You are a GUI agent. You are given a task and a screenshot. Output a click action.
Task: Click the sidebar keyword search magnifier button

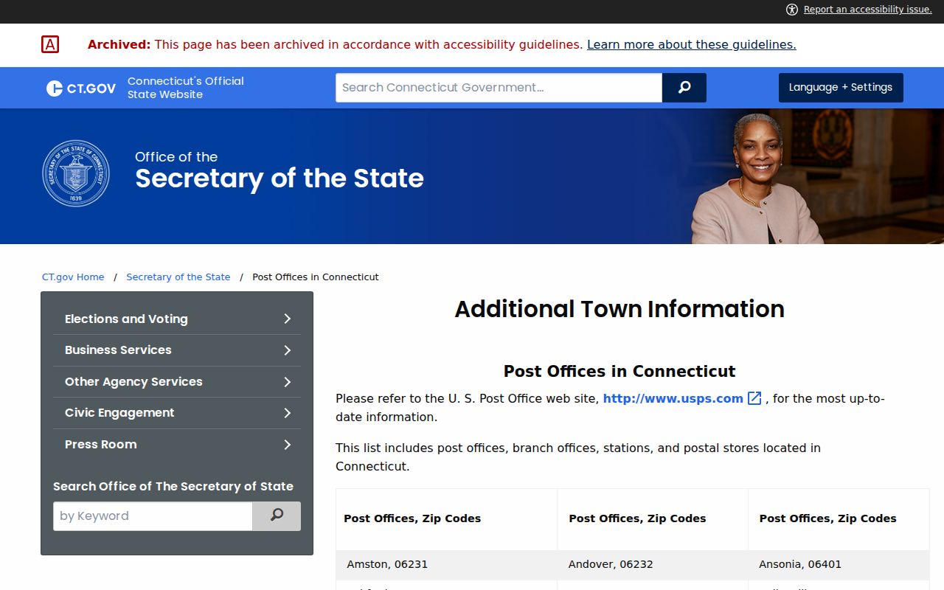(x=277, y=516)
